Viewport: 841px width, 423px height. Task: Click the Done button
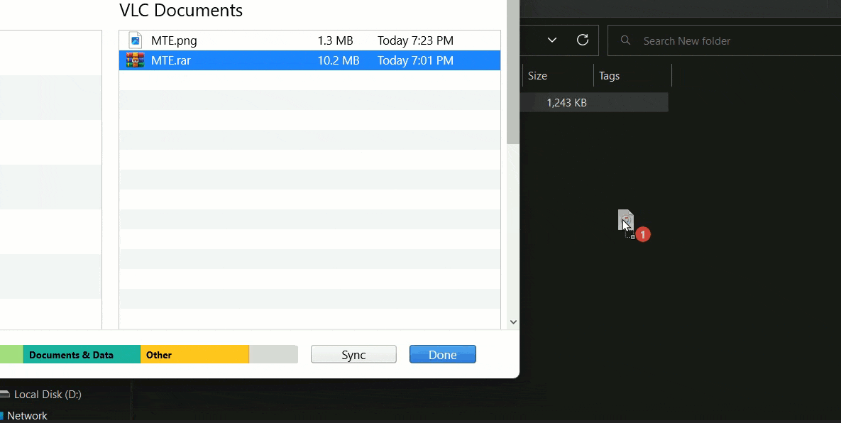coord(442,353)
